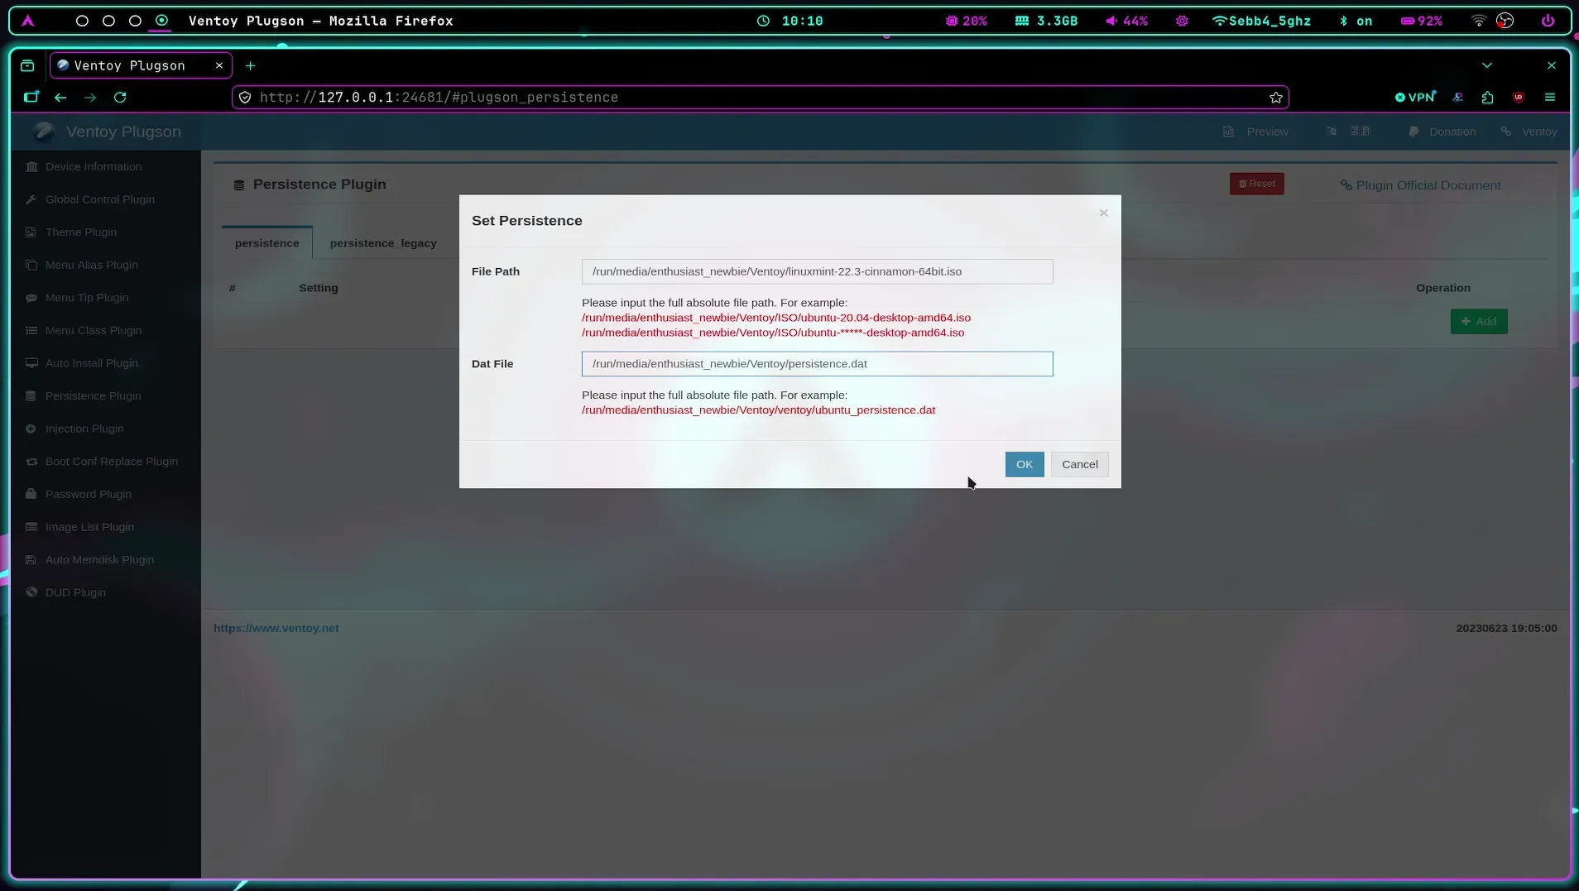Click the power icon in the top bar
1579x891 pixels.
coord(1548,21)
